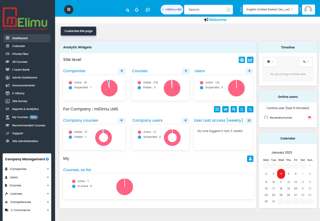Select Site Administration in the sidebar
Image resolution: width=320 pixels, height=221 pixels.
[x=25, y=141]
